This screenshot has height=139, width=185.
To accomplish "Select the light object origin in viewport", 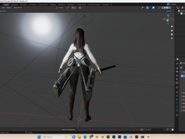I will coord(84,16).
